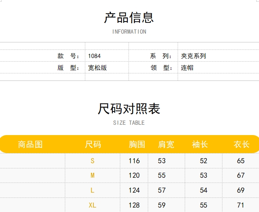Select the 夹克系列 value cell

pyautogui.click(x=193, y=56)
